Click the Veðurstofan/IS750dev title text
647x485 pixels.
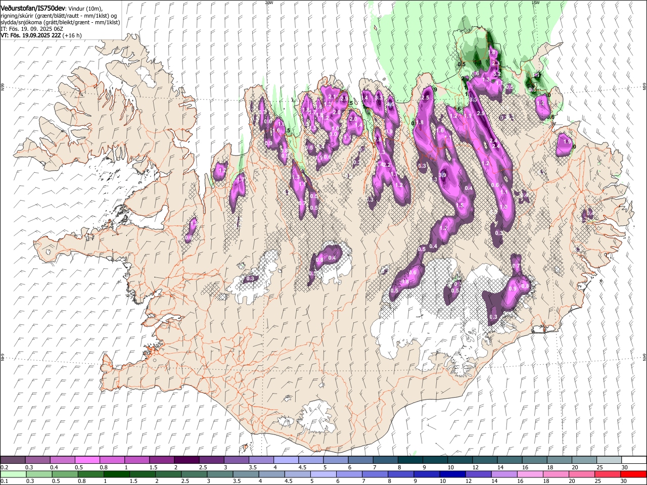pyautogui.click(x=33, y=8)
